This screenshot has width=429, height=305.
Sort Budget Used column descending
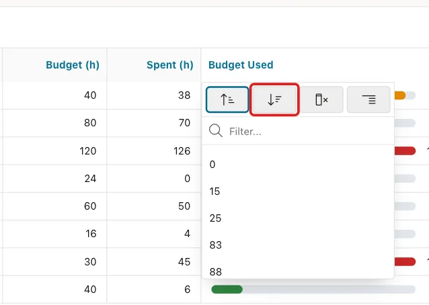coord(274,99)
